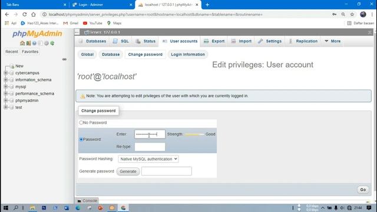Screen dimensions: 377x212
Task: Open the Password Hashing dropdown
Action: tap(148, 159)
